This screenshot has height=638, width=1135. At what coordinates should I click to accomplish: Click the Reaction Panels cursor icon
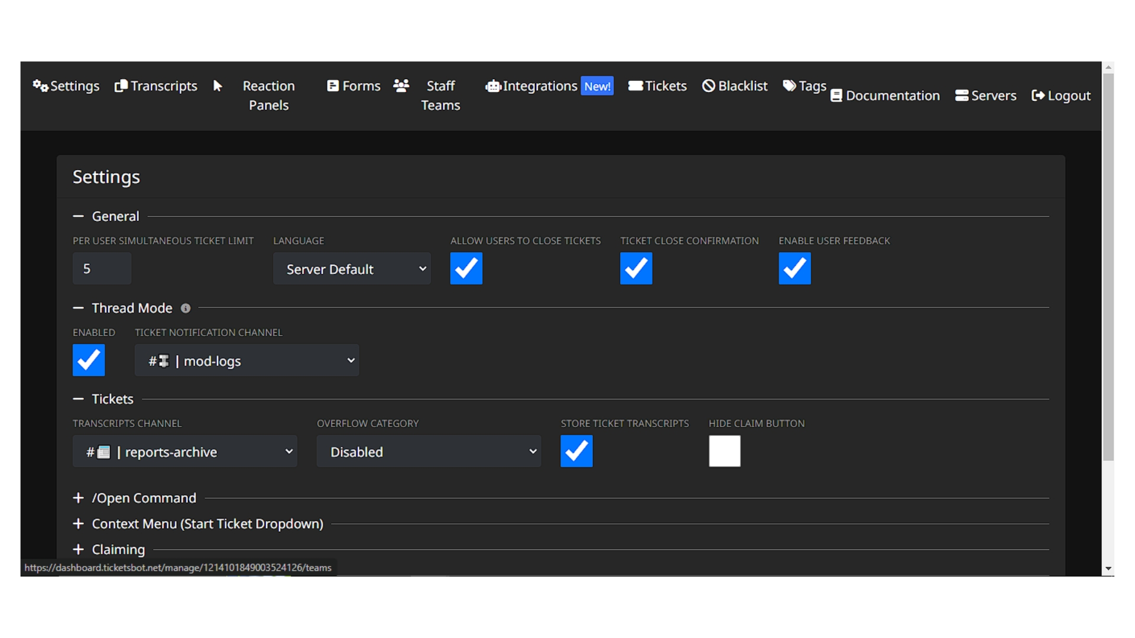coord(218,86)
